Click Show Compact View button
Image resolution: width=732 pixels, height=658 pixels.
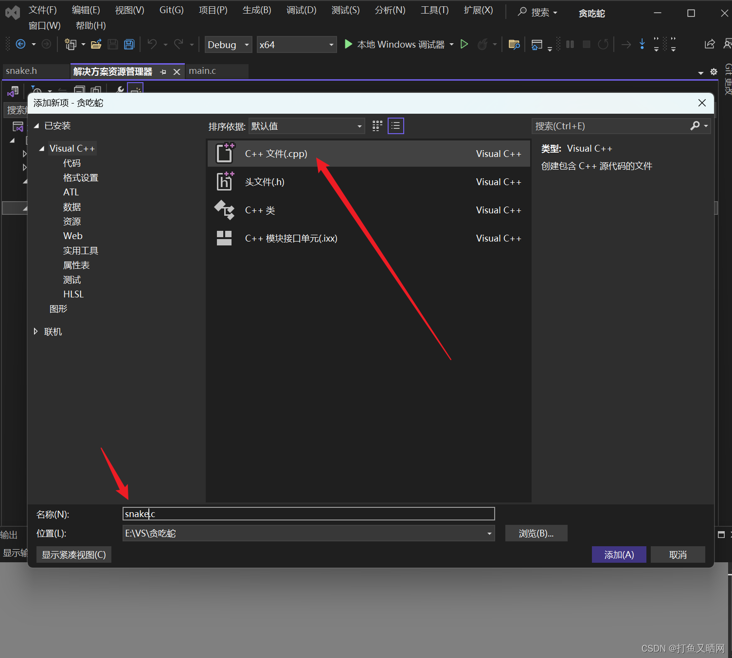(x=74, y=554)
